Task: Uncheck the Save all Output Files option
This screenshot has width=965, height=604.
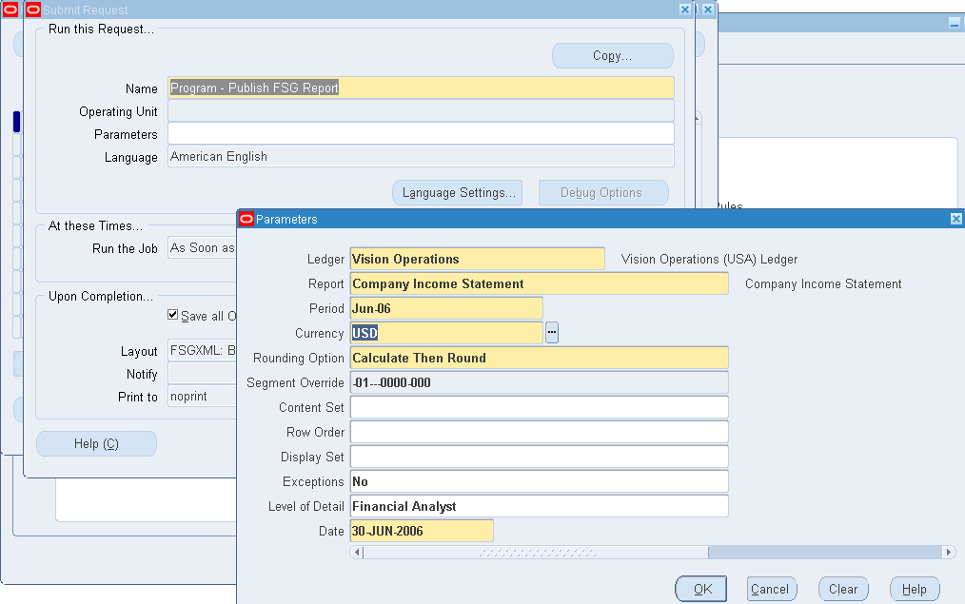Action: coord(173,315)
